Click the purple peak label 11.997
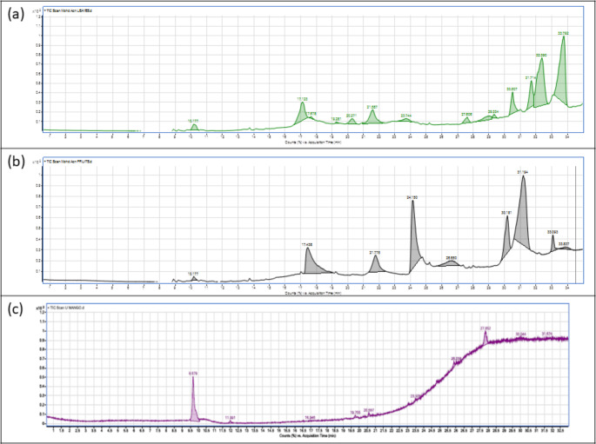The width and height of the screenshot is (596, 444). point(230,417)
